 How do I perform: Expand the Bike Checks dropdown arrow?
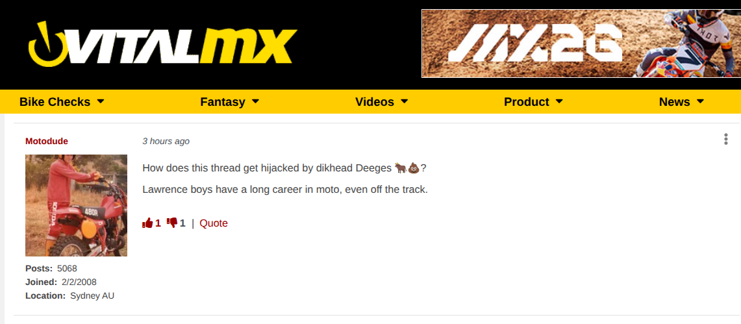100,101
